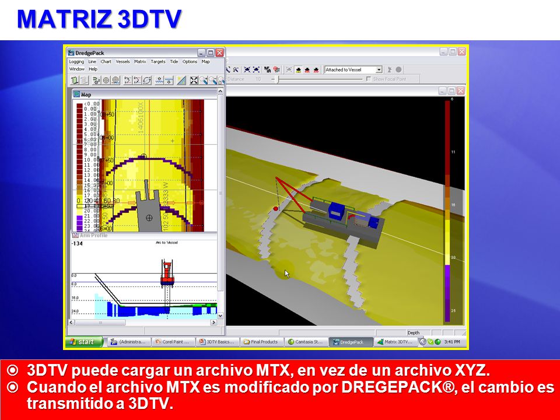Click the scroll down arrow beside Arm Profile
The width and height of the screenshot is (560, 420).
point(220,316)
